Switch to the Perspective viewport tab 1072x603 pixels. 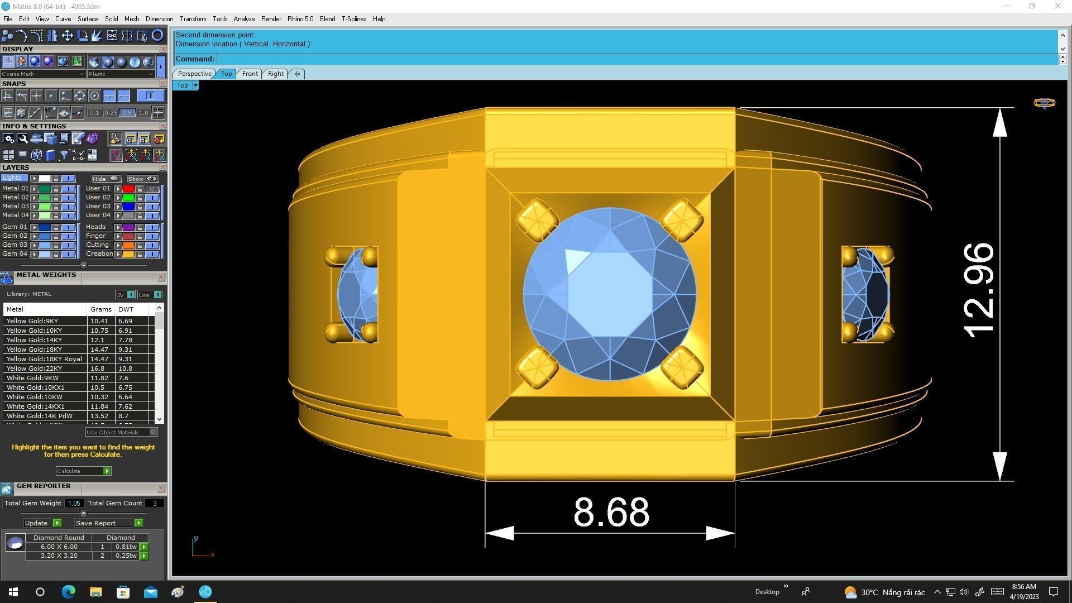194,74
